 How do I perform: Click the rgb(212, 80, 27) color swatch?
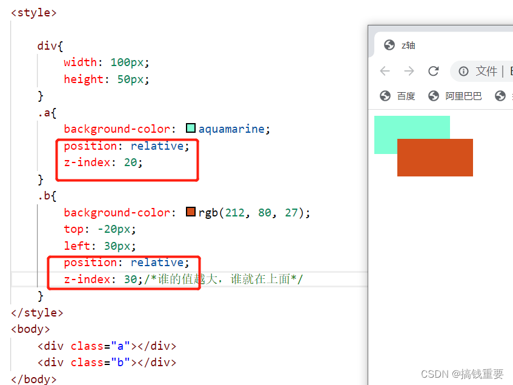(x=191, y=212)
